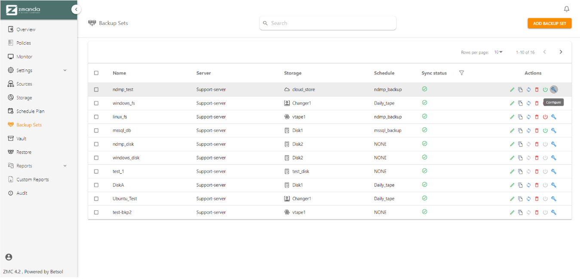Click the cloud_store storage cell
The image size is (580, 279).
tap(299, 89)
